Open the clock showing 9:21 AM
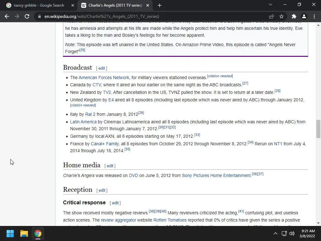The width and height of the screenshot is (321, 241). click(307, 233)
